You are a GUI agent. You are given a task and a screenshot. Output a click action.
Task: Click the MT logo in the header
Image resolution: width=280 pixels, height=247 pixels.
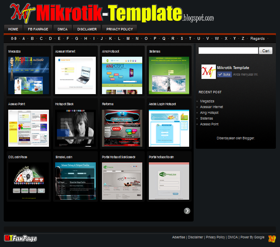[x=22, y=14]
